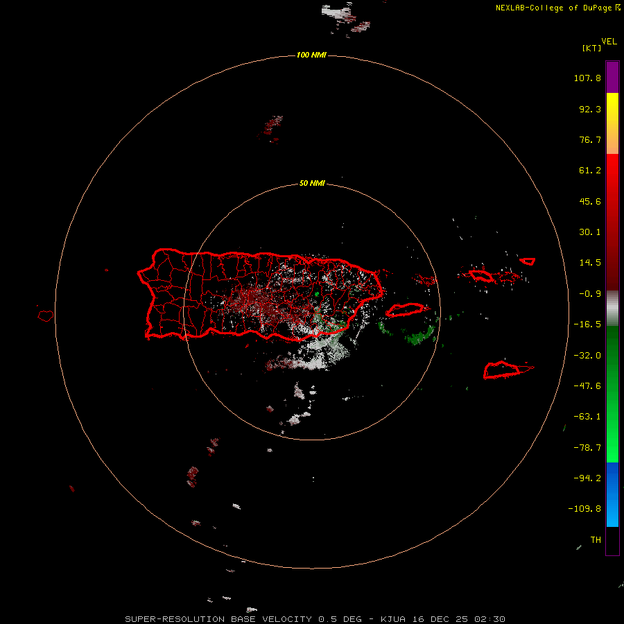Click the 14.5 scale value
624x624 pixels.
pos(590,263)
